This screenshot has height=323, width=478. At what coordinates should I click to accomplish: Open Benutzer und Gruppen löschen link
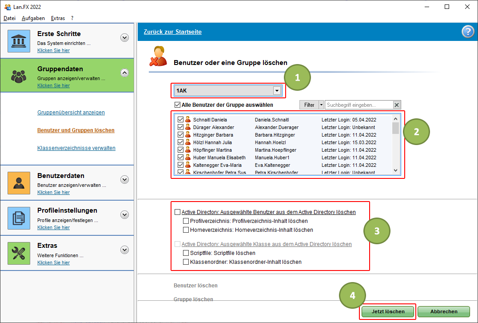coord(76,130)
